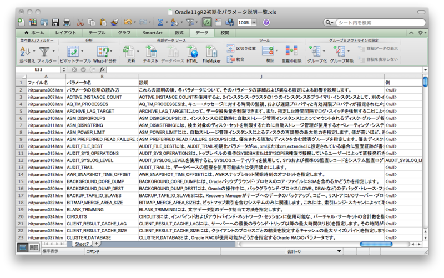Click the toolbar filter funnel icon
Screen dimensions: 444x278
190,22
